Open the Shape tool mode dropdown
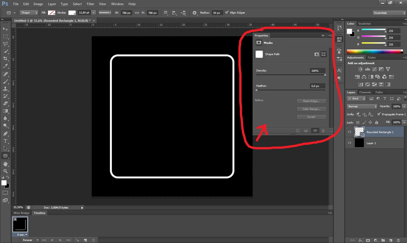407x243 pixels. pyautogui.click(x=29, y=13)
